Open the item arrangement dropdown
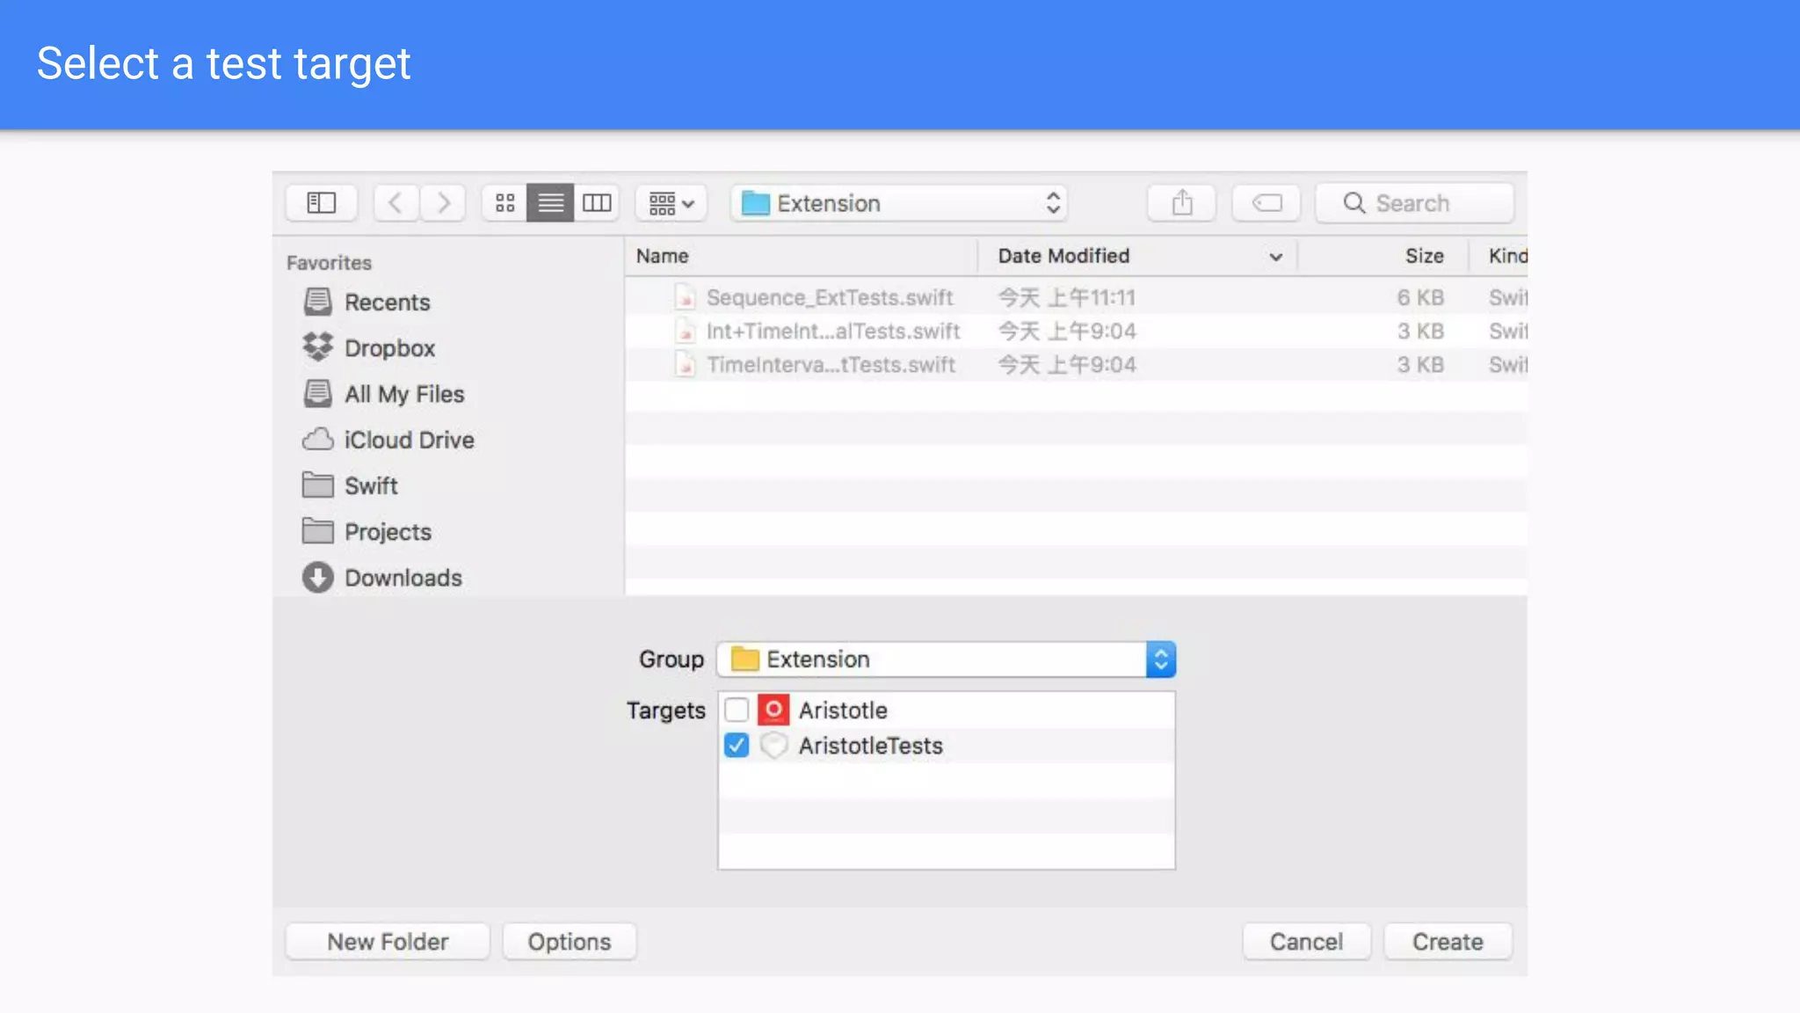Image resolution: width=1800 pixels, height=1013 pixels. pos(671,203)
